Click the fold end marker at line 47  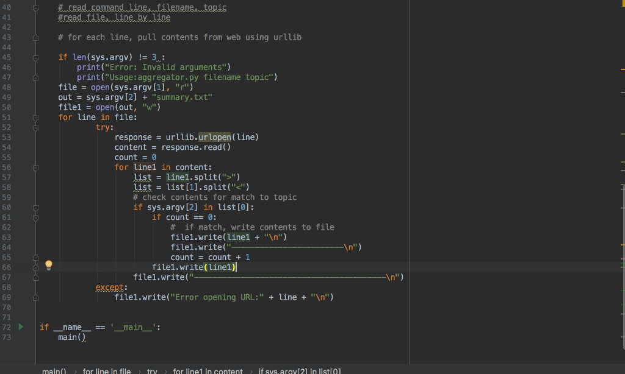pos(35,78)
